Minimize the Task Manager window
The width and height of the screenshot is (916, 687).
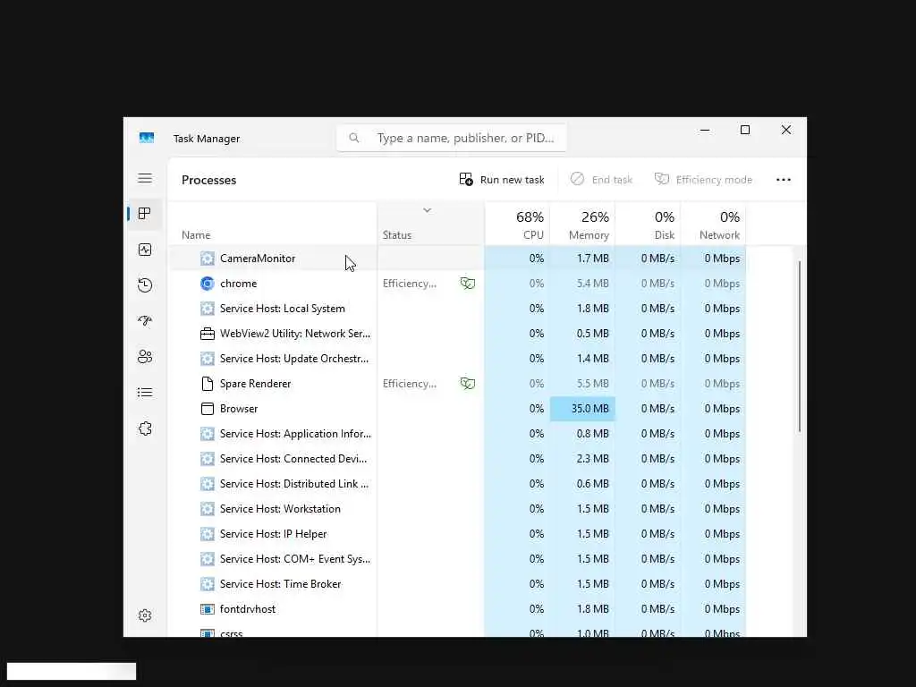(x=705, y=130)
